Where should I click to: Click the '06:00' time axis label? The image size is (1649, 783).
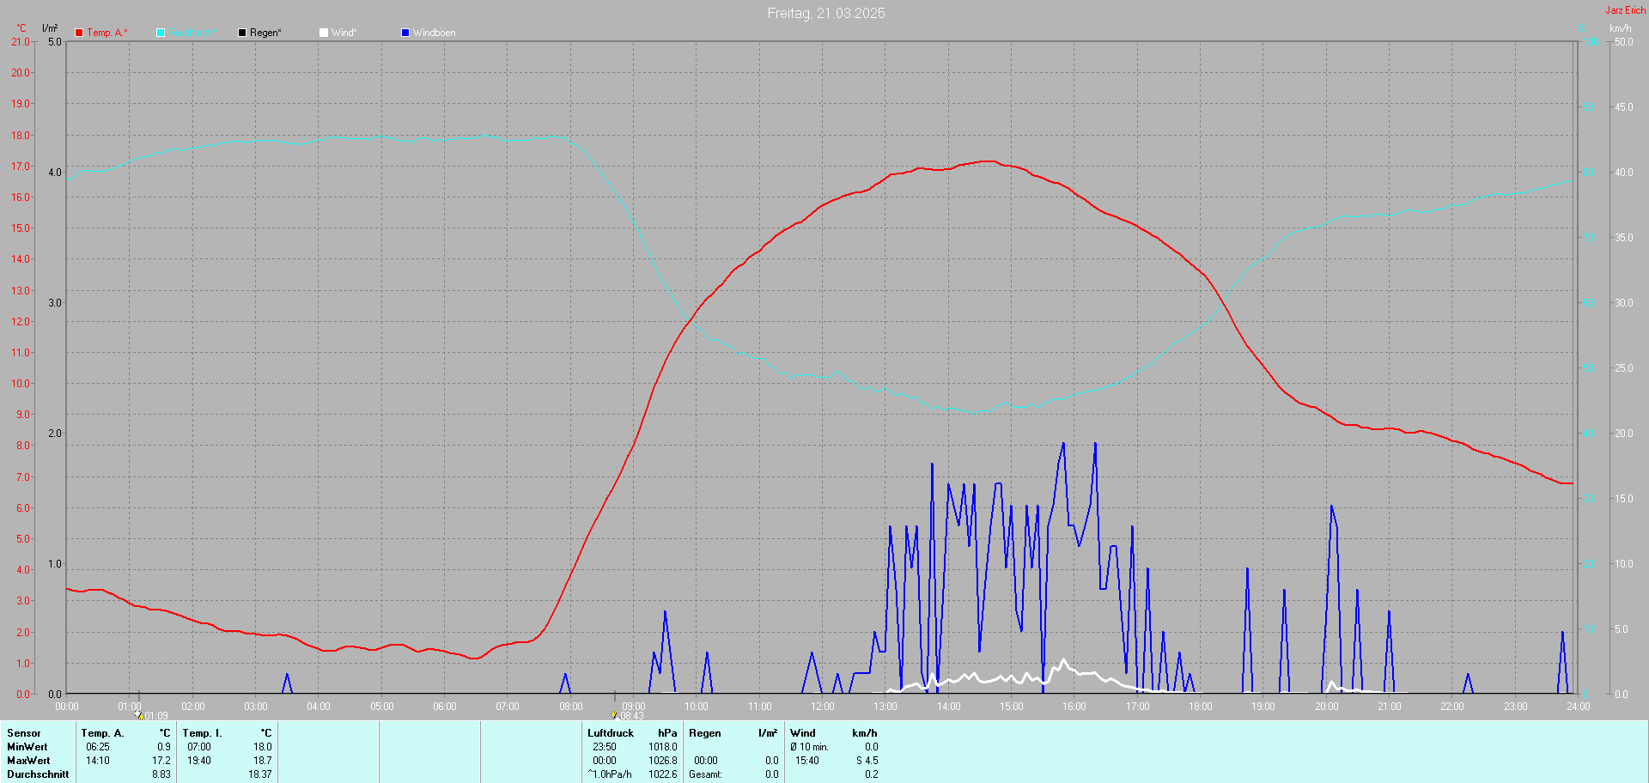point(445,707)
